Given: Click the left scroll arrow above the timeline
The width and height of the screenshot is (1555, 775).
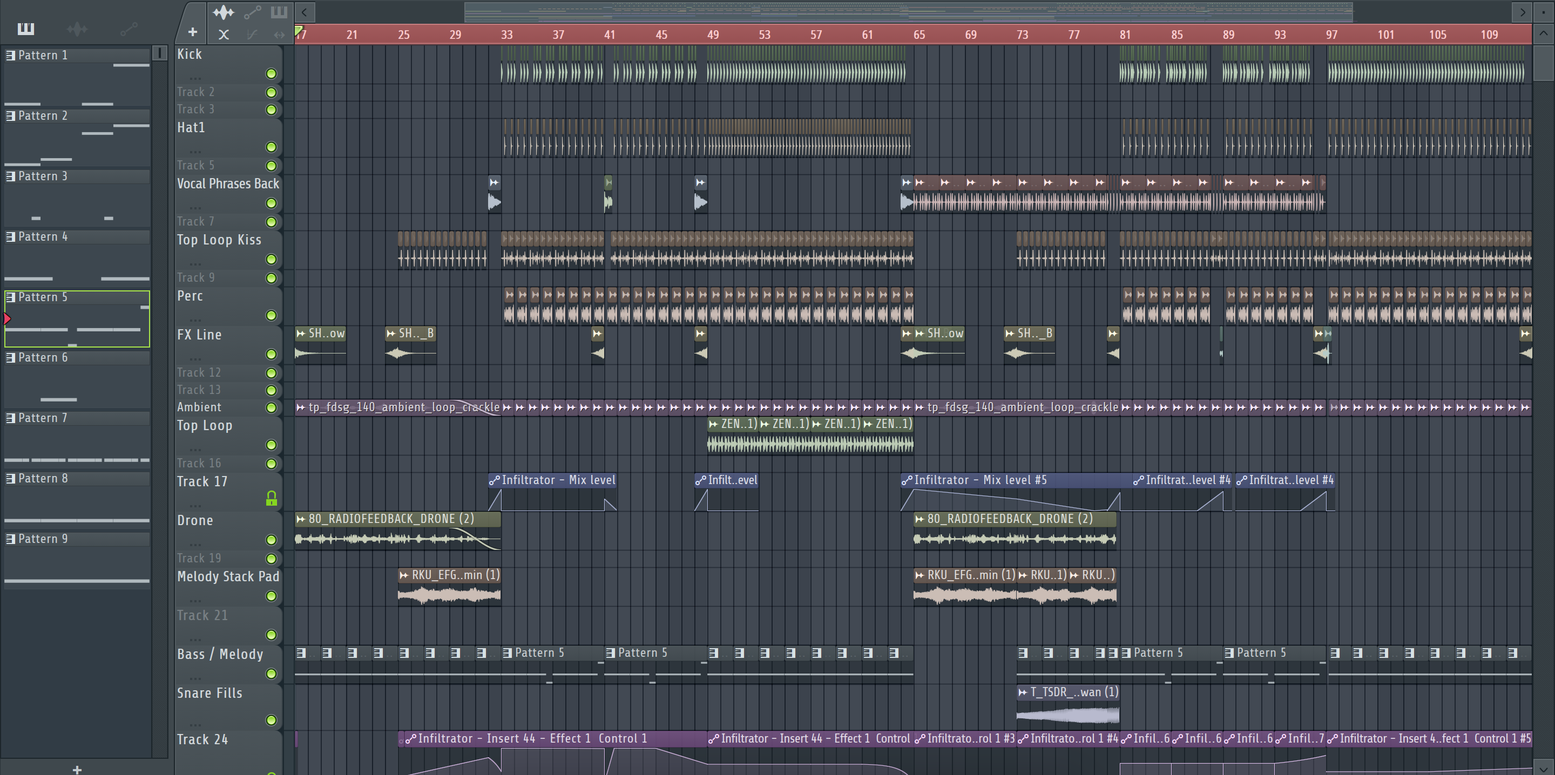Looking at the screenshot, I should click(x=304, y=11).
